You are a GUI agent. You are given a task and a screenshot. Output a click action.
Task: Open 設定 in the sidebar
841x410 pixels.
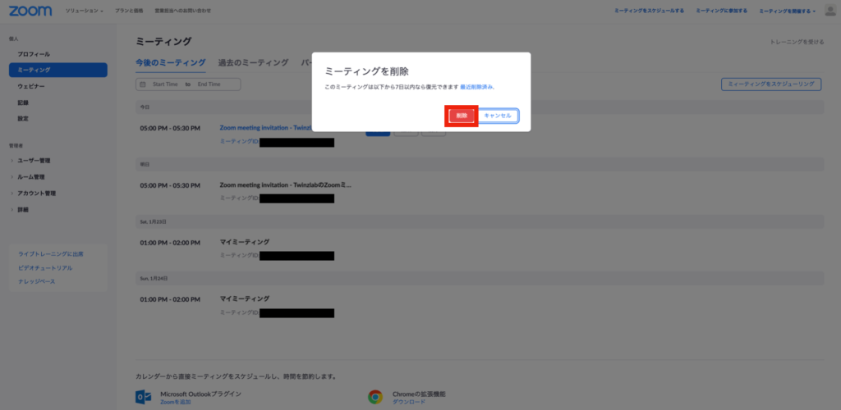pyautogui.click(x=23, y=118)
